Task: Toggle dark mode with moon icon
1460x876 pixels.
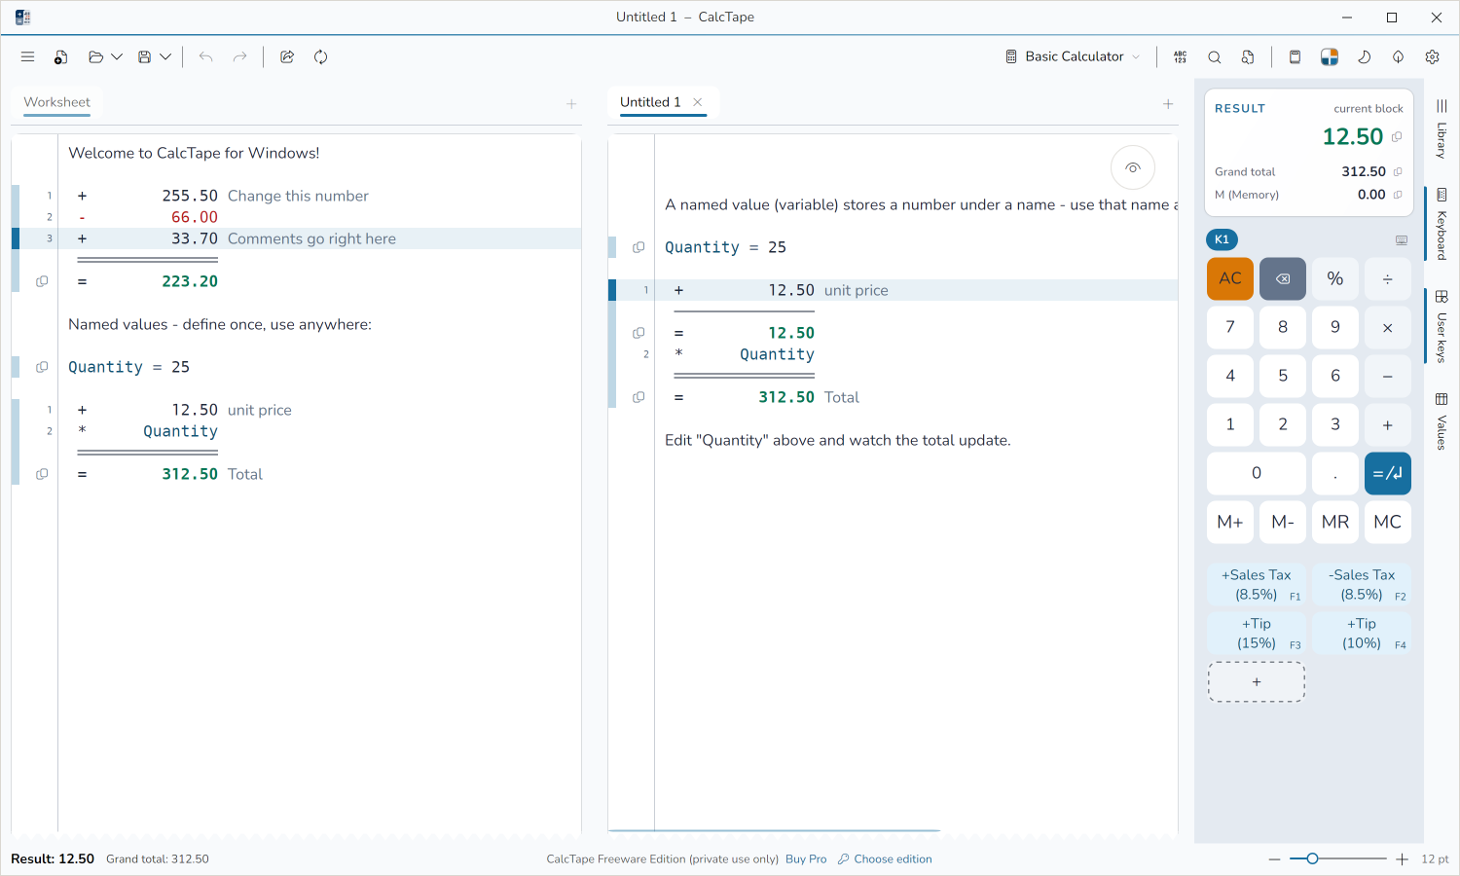Action: (x=1364, y=56)
